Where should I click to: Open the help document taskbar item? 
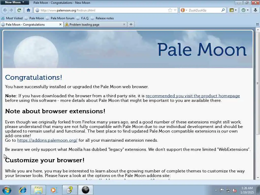click(x=70, y=190)
